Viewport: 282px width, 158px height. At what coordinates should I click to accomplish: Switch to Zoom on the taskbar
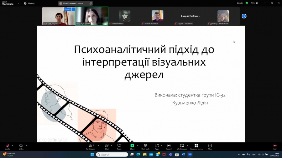pyautogui.click(x=190, y=155)
